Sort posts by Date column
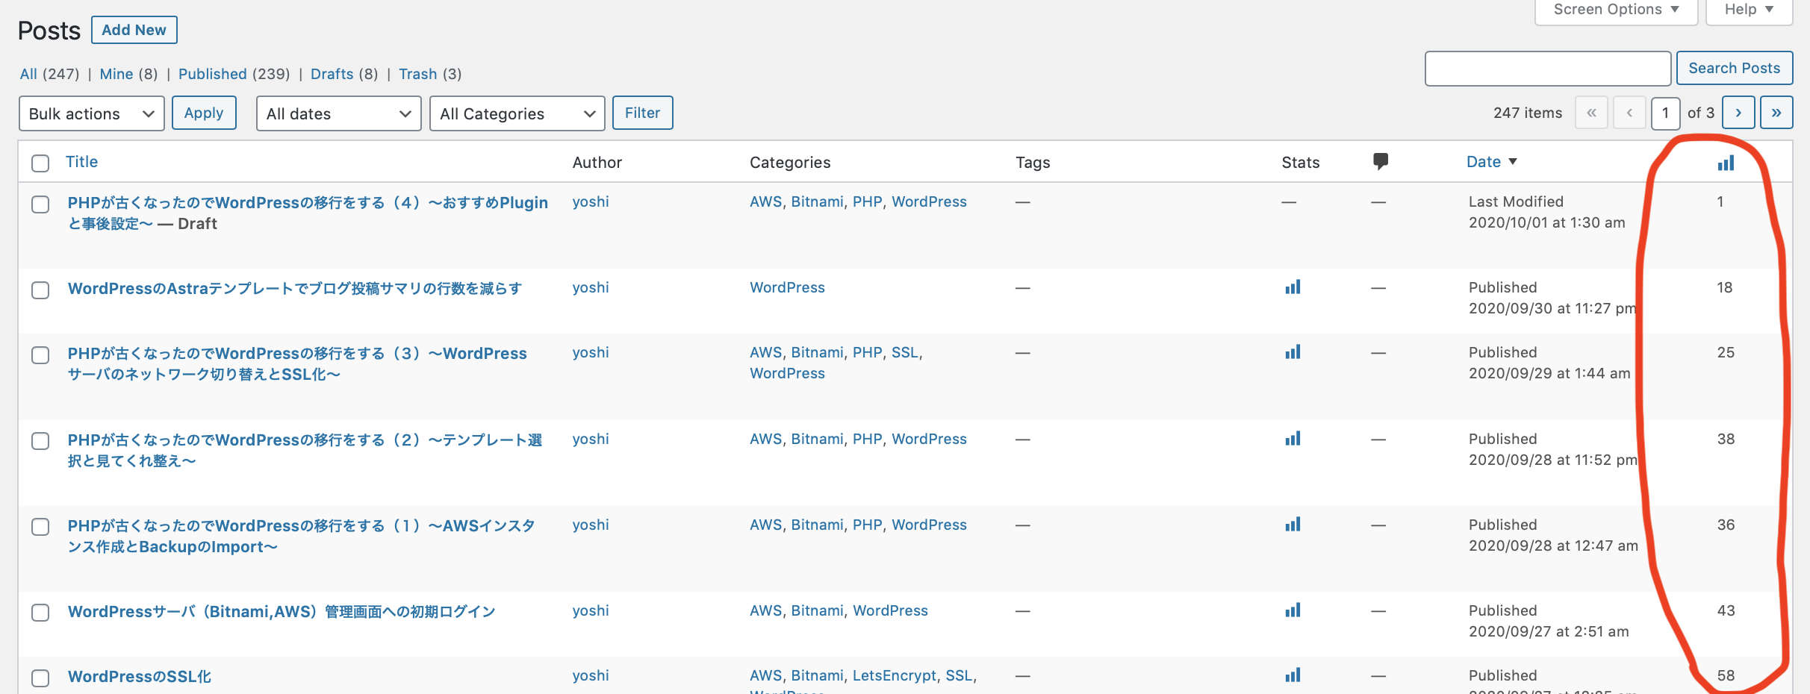 (x=1491, y=162)
